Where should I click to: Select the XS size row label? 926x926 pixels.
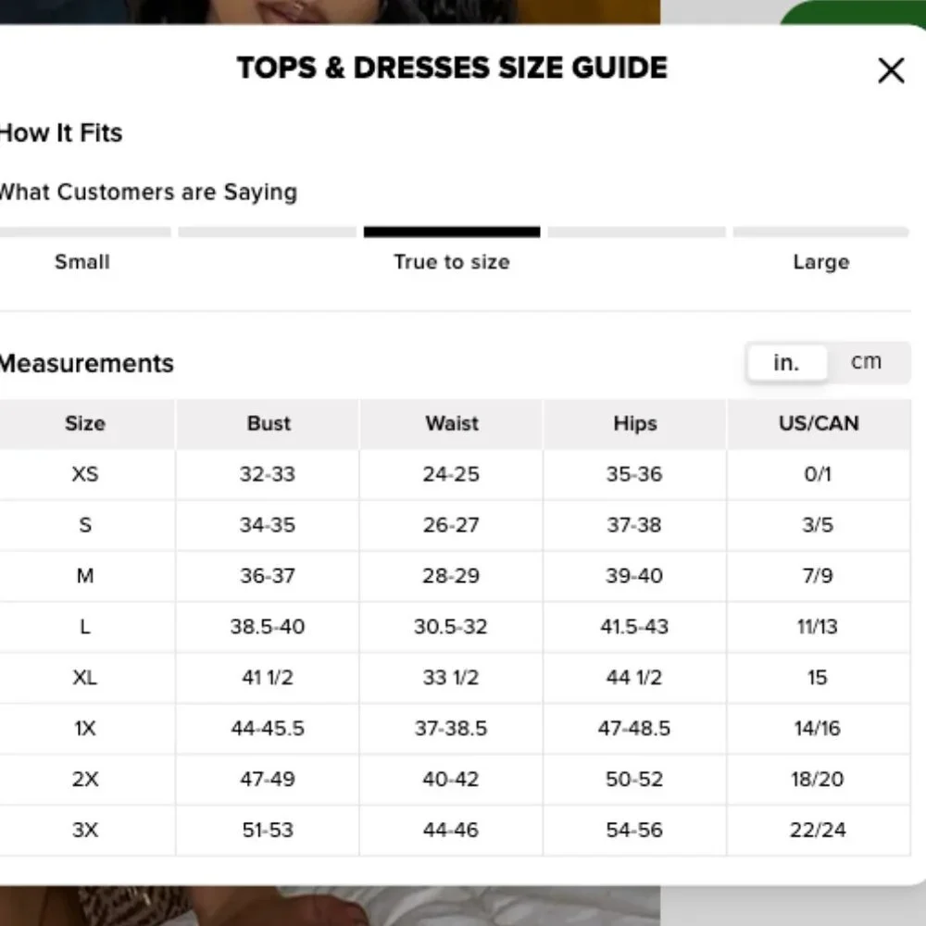click(85, 474)
